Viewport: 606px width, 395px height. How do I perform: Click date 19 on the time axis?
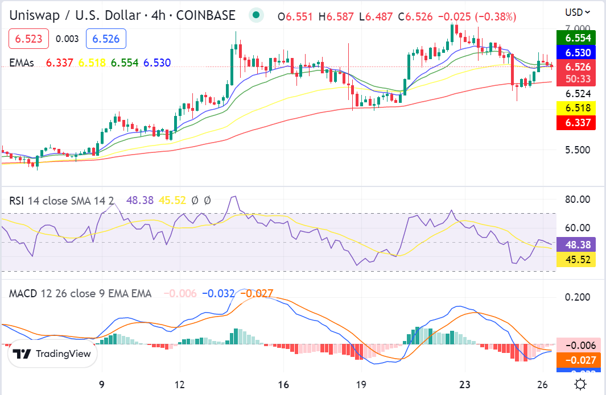coord(361,385)
